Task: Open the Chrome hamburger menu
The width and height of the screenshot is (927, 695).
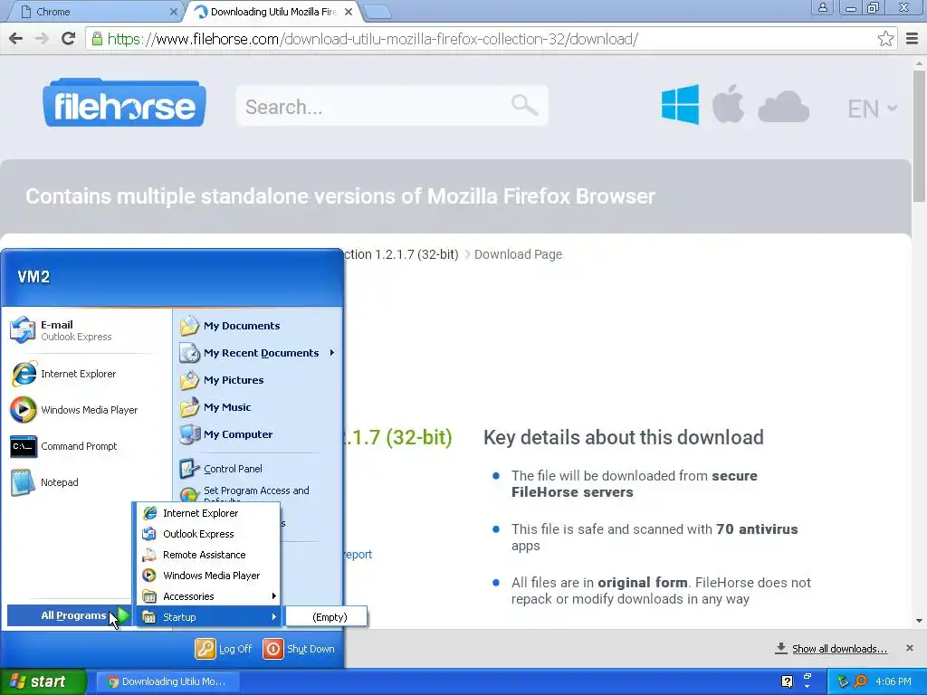Action: pos(912,39)
